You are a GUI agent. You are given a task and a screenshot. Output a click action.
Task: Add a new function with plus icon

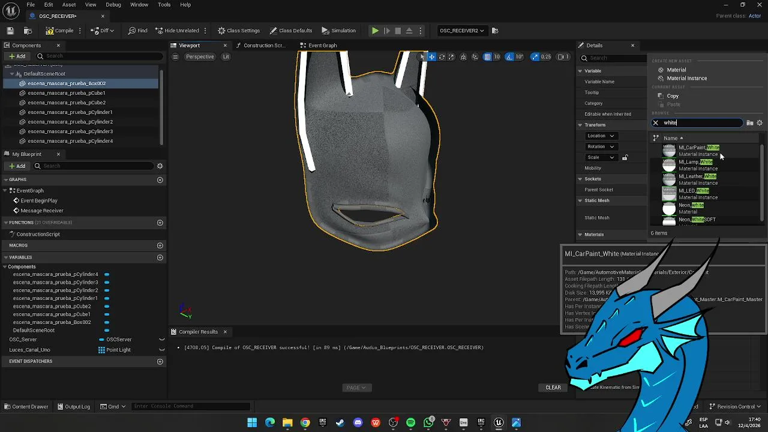pos(160,223)
